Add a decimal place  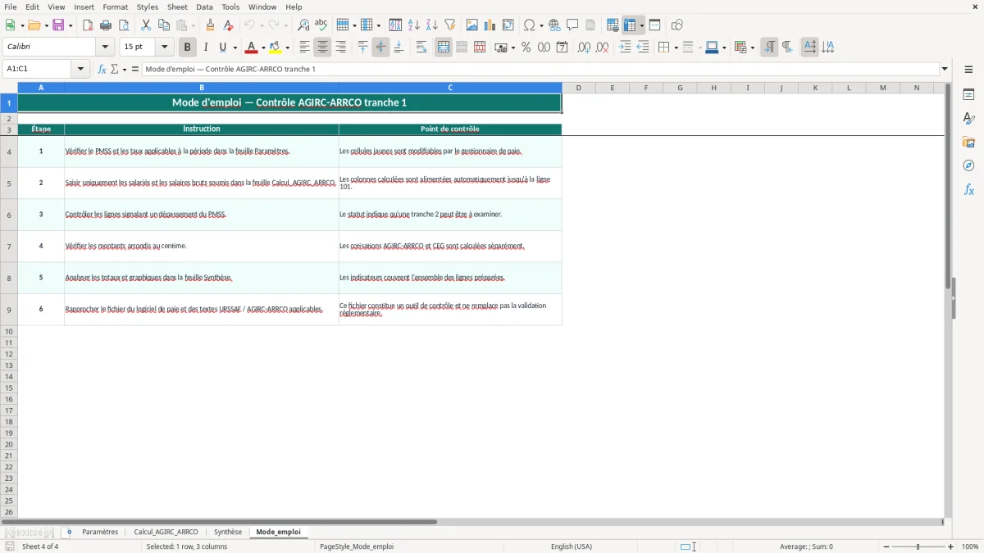coord(584,48)
